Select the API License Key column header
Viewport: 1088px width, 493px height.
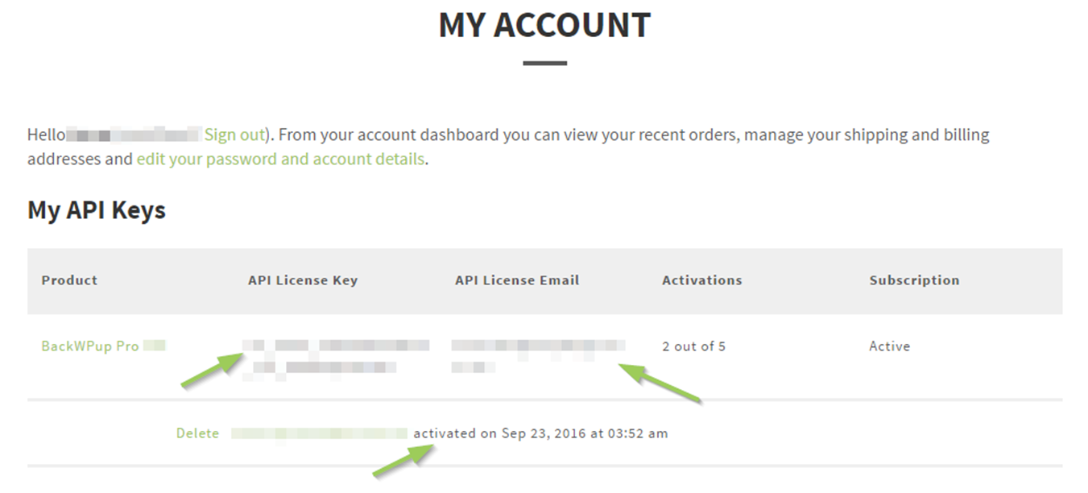(x=303, y=280)
